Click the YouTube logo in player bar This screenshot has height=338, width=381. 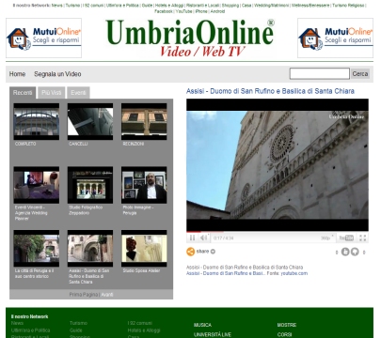click(x=346, y=238)
